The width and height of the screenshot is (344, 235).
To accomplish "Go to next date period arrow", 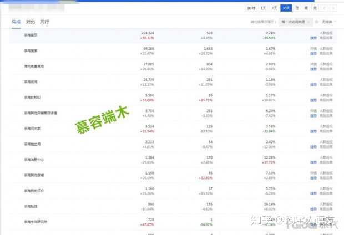I will click(x=333, y=8).
